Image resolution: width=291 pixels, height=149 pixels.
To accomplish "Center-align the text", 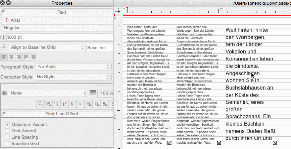I will point(11,57).
